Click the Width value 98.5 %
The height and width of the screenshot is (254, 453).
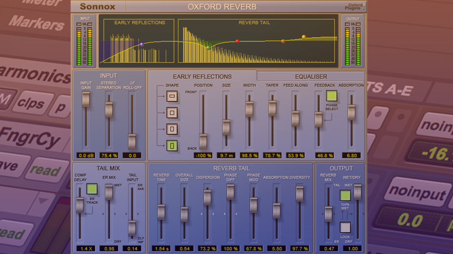click(249, 155)
